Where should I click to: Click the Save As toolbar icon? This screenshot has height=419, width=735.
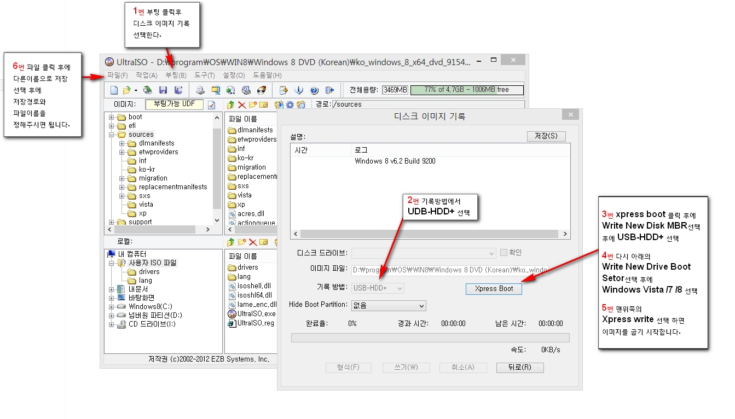(x=178, y=90)
